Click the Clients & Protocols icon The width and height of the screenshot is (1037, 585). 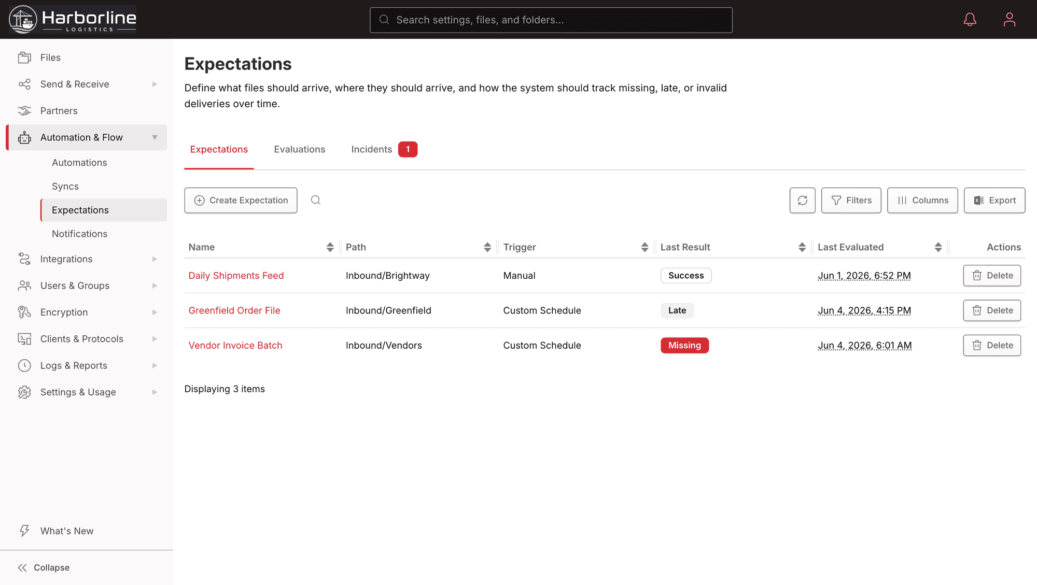pyautogui.click(x=24, y=339)
